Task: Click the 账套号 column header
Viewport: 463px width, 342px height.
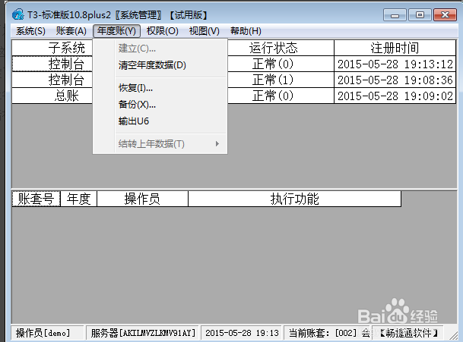Action: (x=36, y=199)
